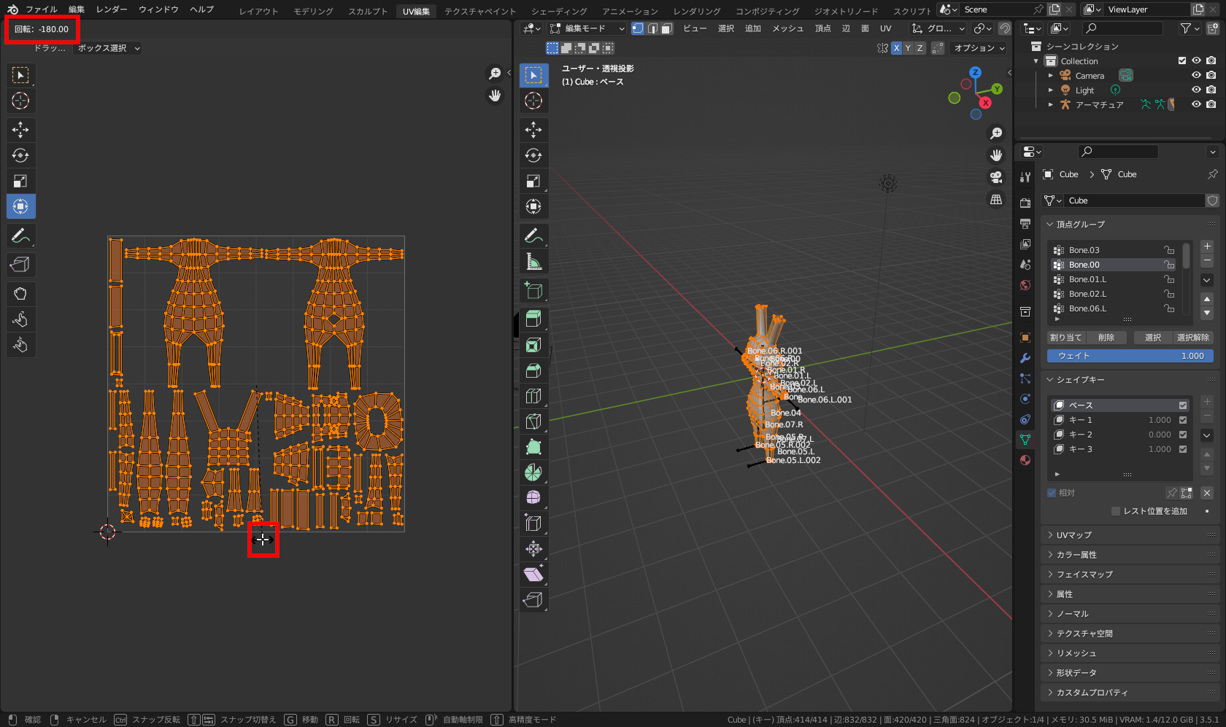Viewport: 1226px width, 727px height.
Task: Open the ファイル menu
Action: pyautogui.click(x=42, y=9)
